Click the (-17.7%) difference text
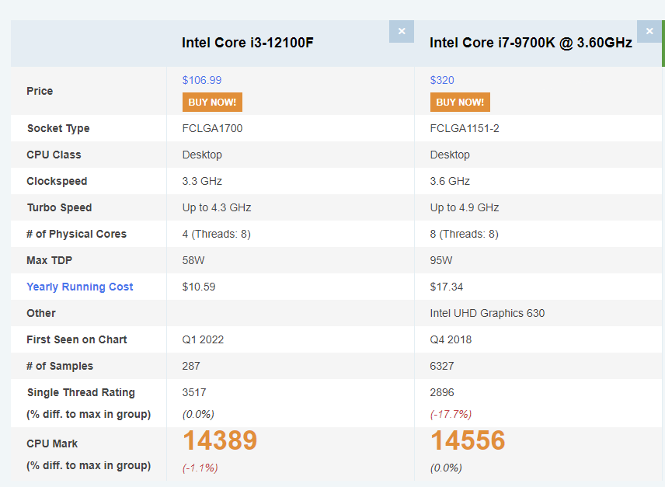 tap(451, 414)
